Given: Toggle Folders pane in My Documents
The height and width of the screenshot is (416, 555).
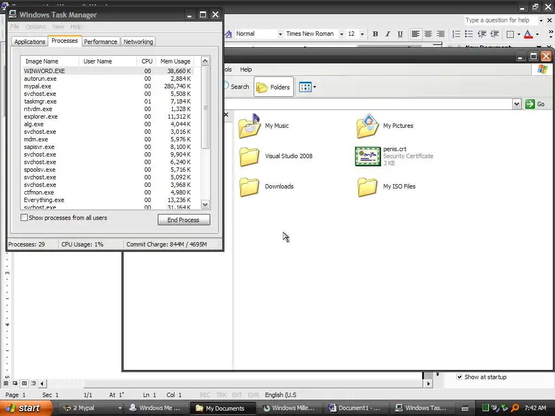Looking at the screenshot, I should click(274, 87).
